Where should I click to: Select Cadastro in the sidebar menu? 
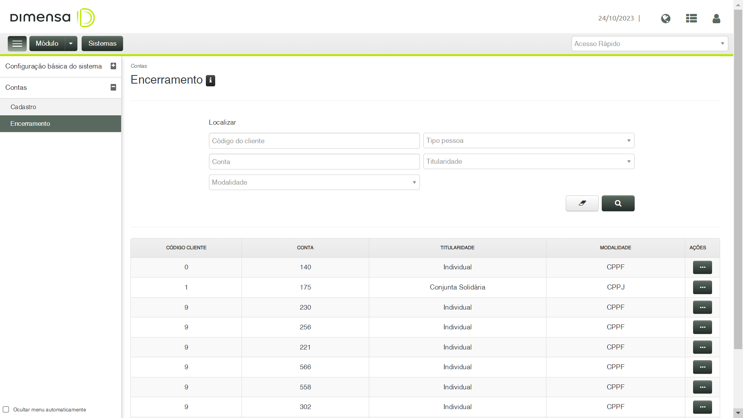pos(23,107)
